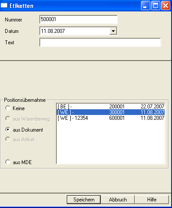Click the Etiketten window title icon
Screen dimensions: 172x208
pyautogui.click(x=4, y=6)
